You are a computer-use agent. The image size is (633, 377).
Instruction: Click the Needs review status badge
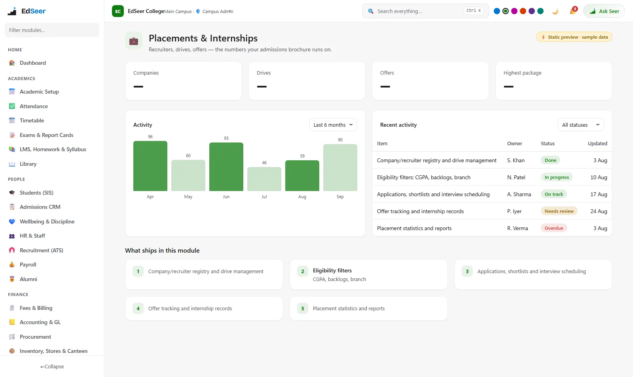(x=559, y=211)
